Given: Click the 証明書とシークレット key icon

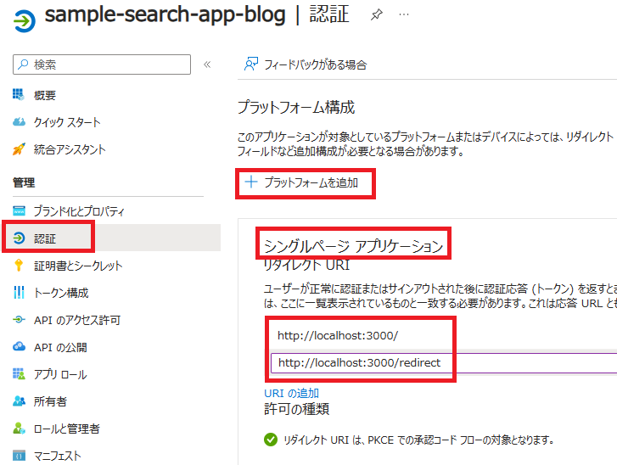Looking at the screenshot, I should tap(19, 266).
